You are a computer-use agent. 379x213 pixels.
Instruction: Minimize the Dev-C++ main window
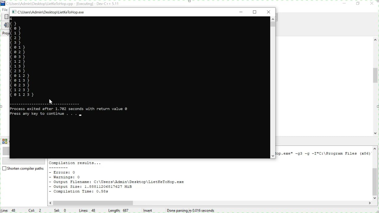click(344, 4)
